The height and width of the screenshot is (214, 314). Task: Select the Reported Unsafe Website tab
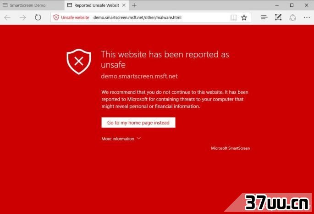[x=94, y=5]
